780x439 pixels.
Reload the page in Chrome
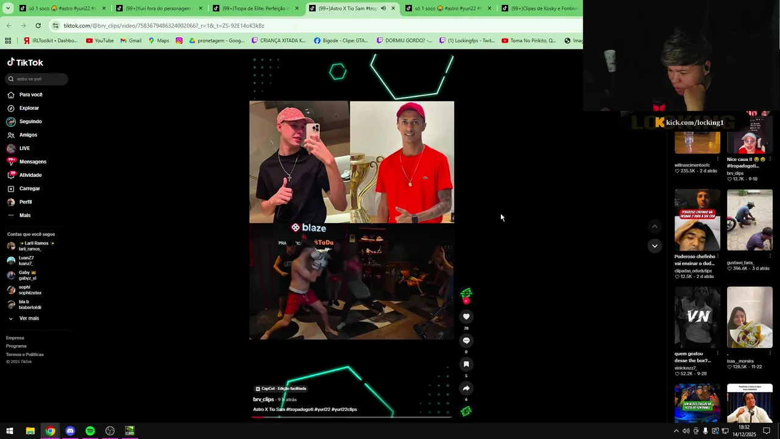click(38, 26)
